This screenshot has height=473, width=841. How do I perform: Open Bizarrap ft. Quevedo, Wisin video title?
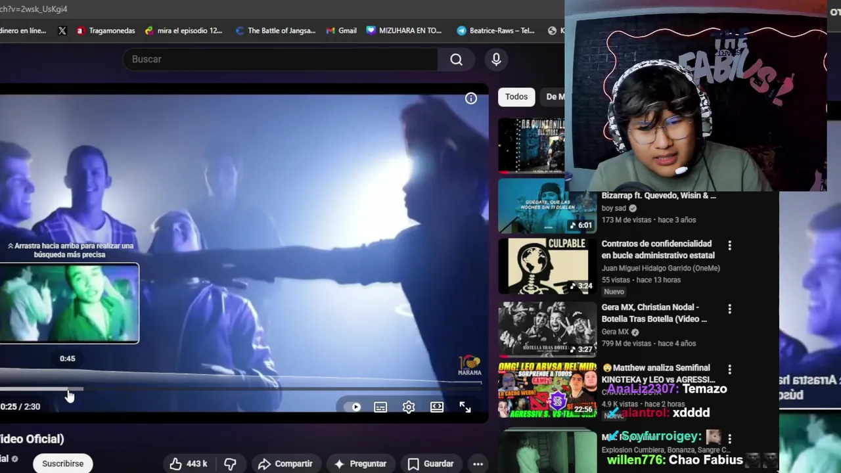coord(658,196)
